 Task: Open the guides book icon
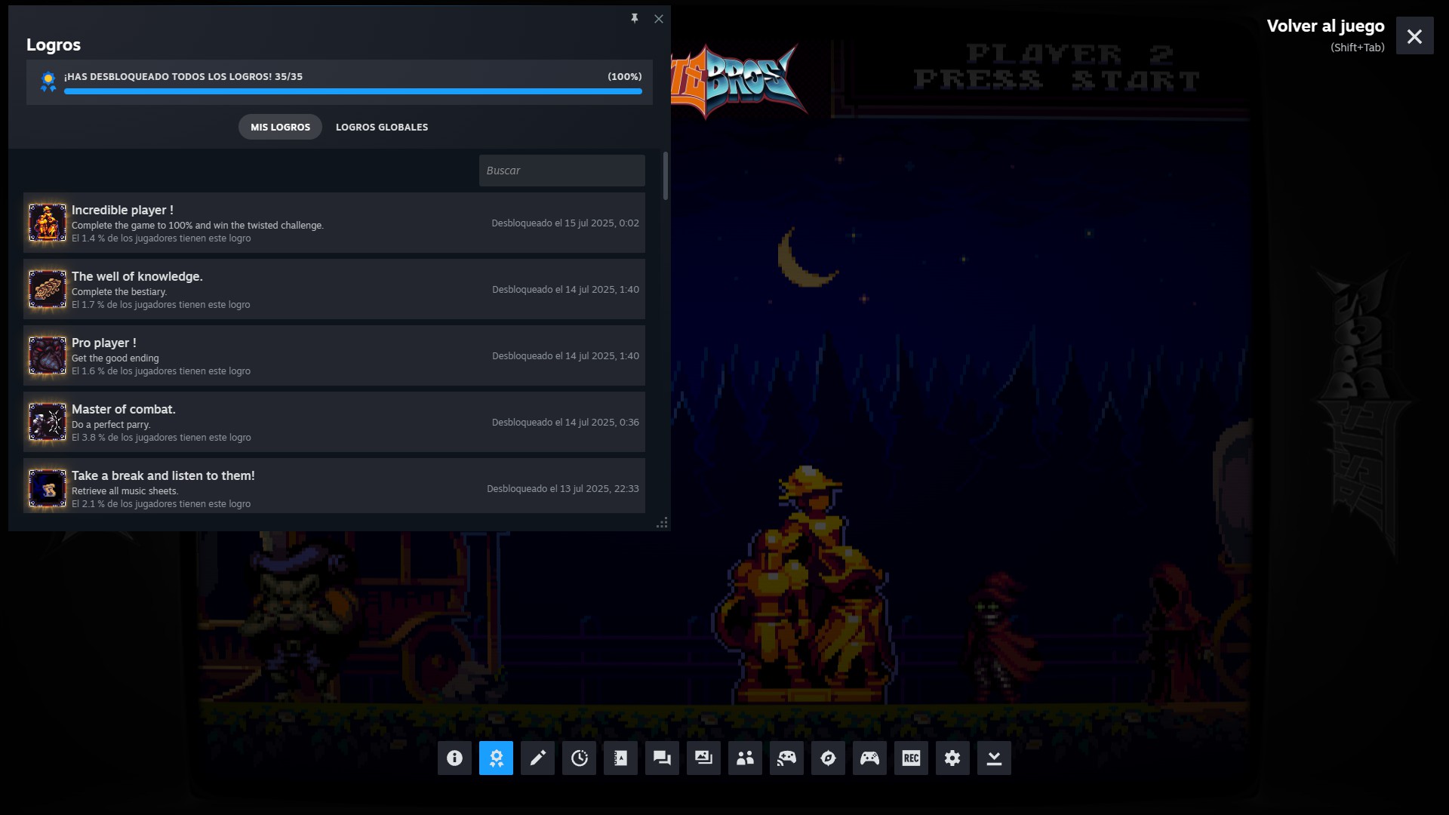(x=620, y=758)
